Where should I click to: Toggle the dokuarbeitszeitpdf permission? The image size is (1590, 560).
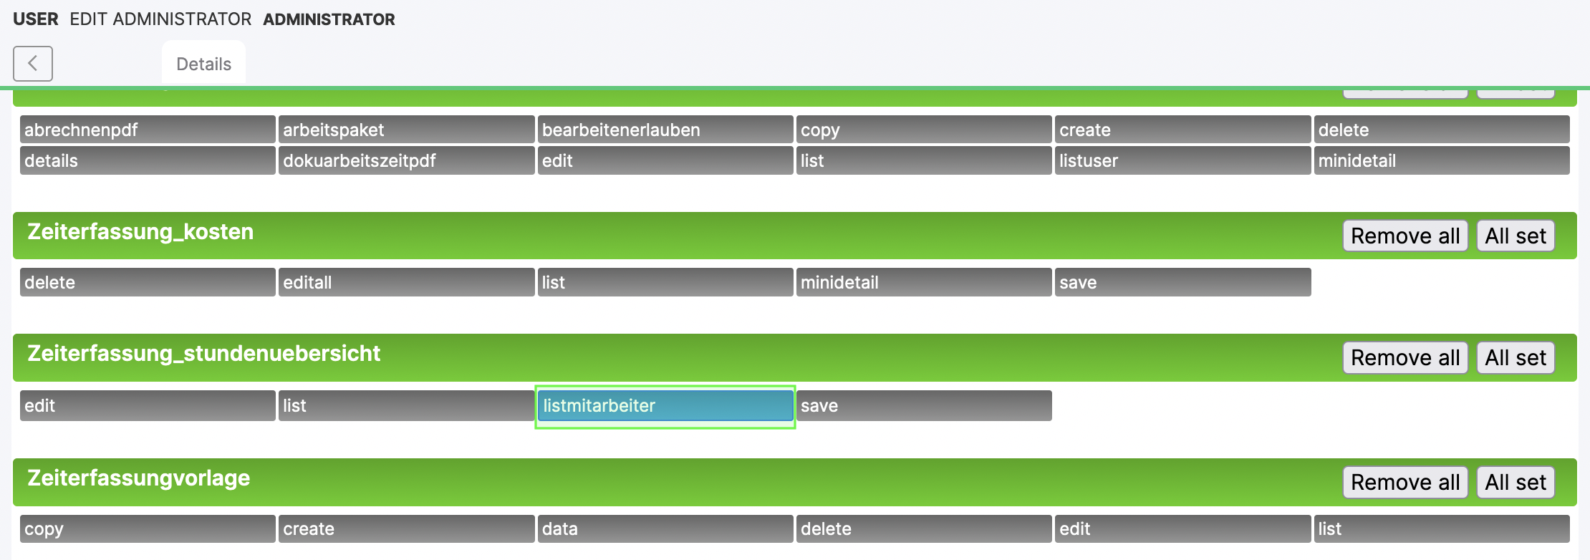(405, 160)
